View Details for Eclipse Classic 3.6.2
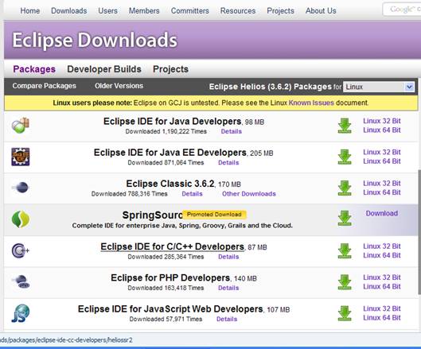Screen dimensions: 421x349 (192, 194)
